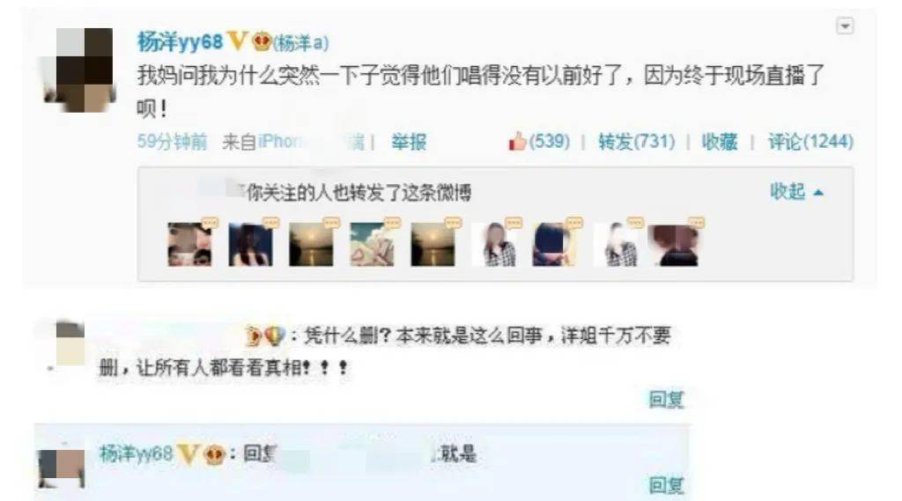
Task: Click the chat bubble on second follower avatar
Action: [270, 223]
